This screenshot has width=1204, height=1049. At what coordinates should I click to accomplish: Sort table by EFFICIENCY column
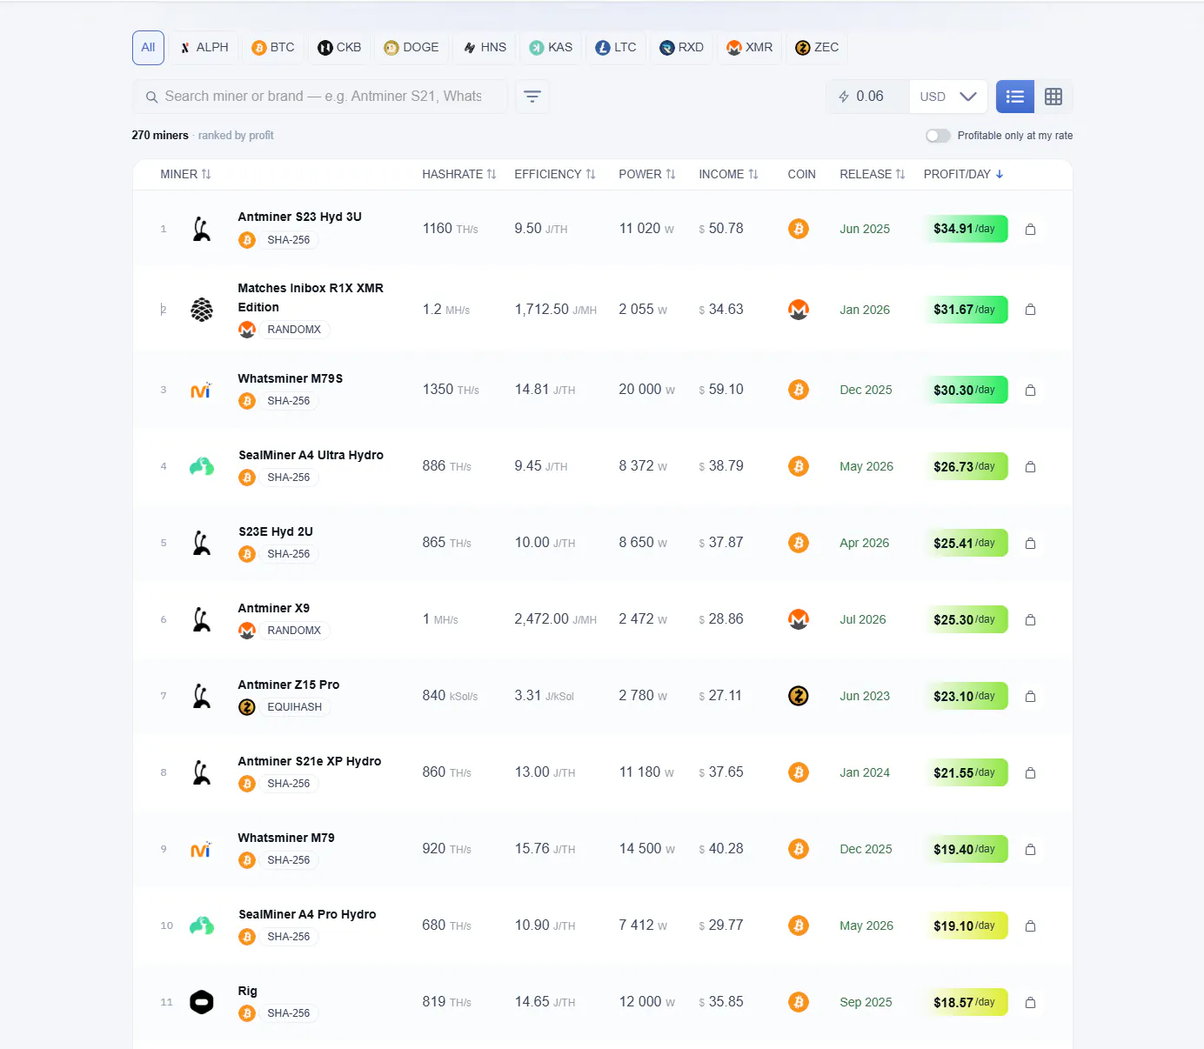(x=555, y=174)
